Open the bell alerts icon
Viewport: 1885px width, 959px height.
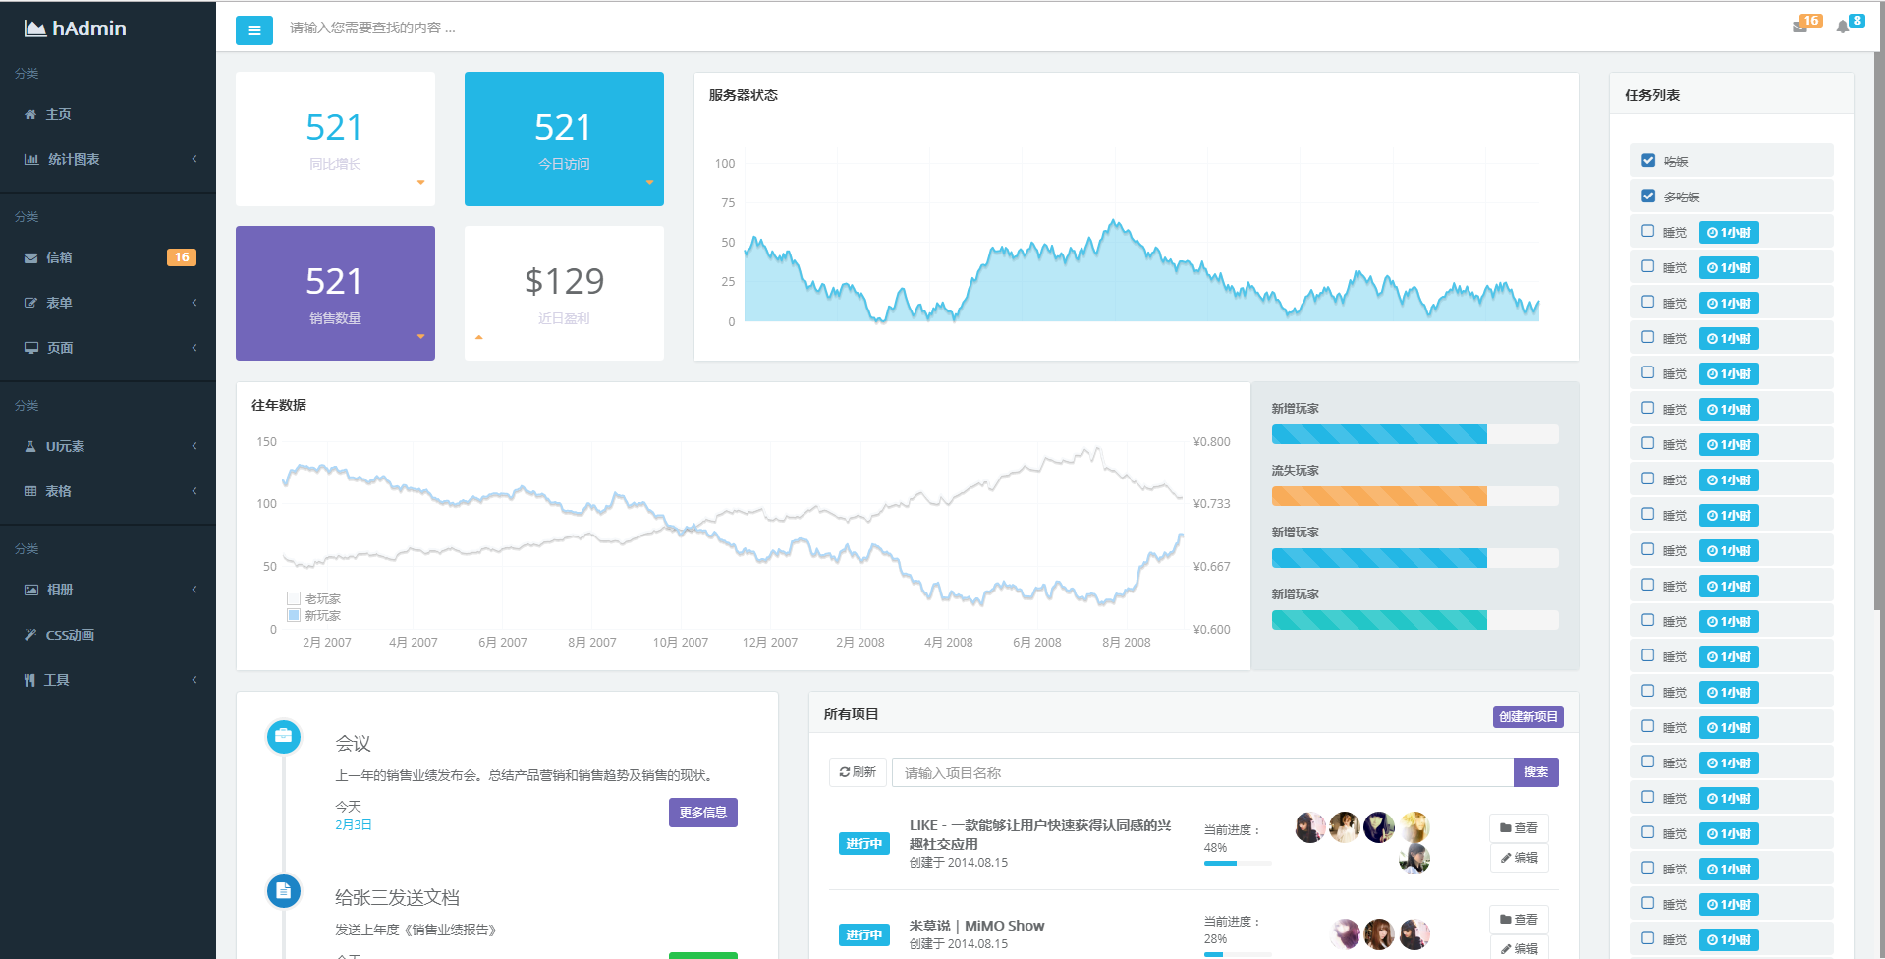[1843, 27]
